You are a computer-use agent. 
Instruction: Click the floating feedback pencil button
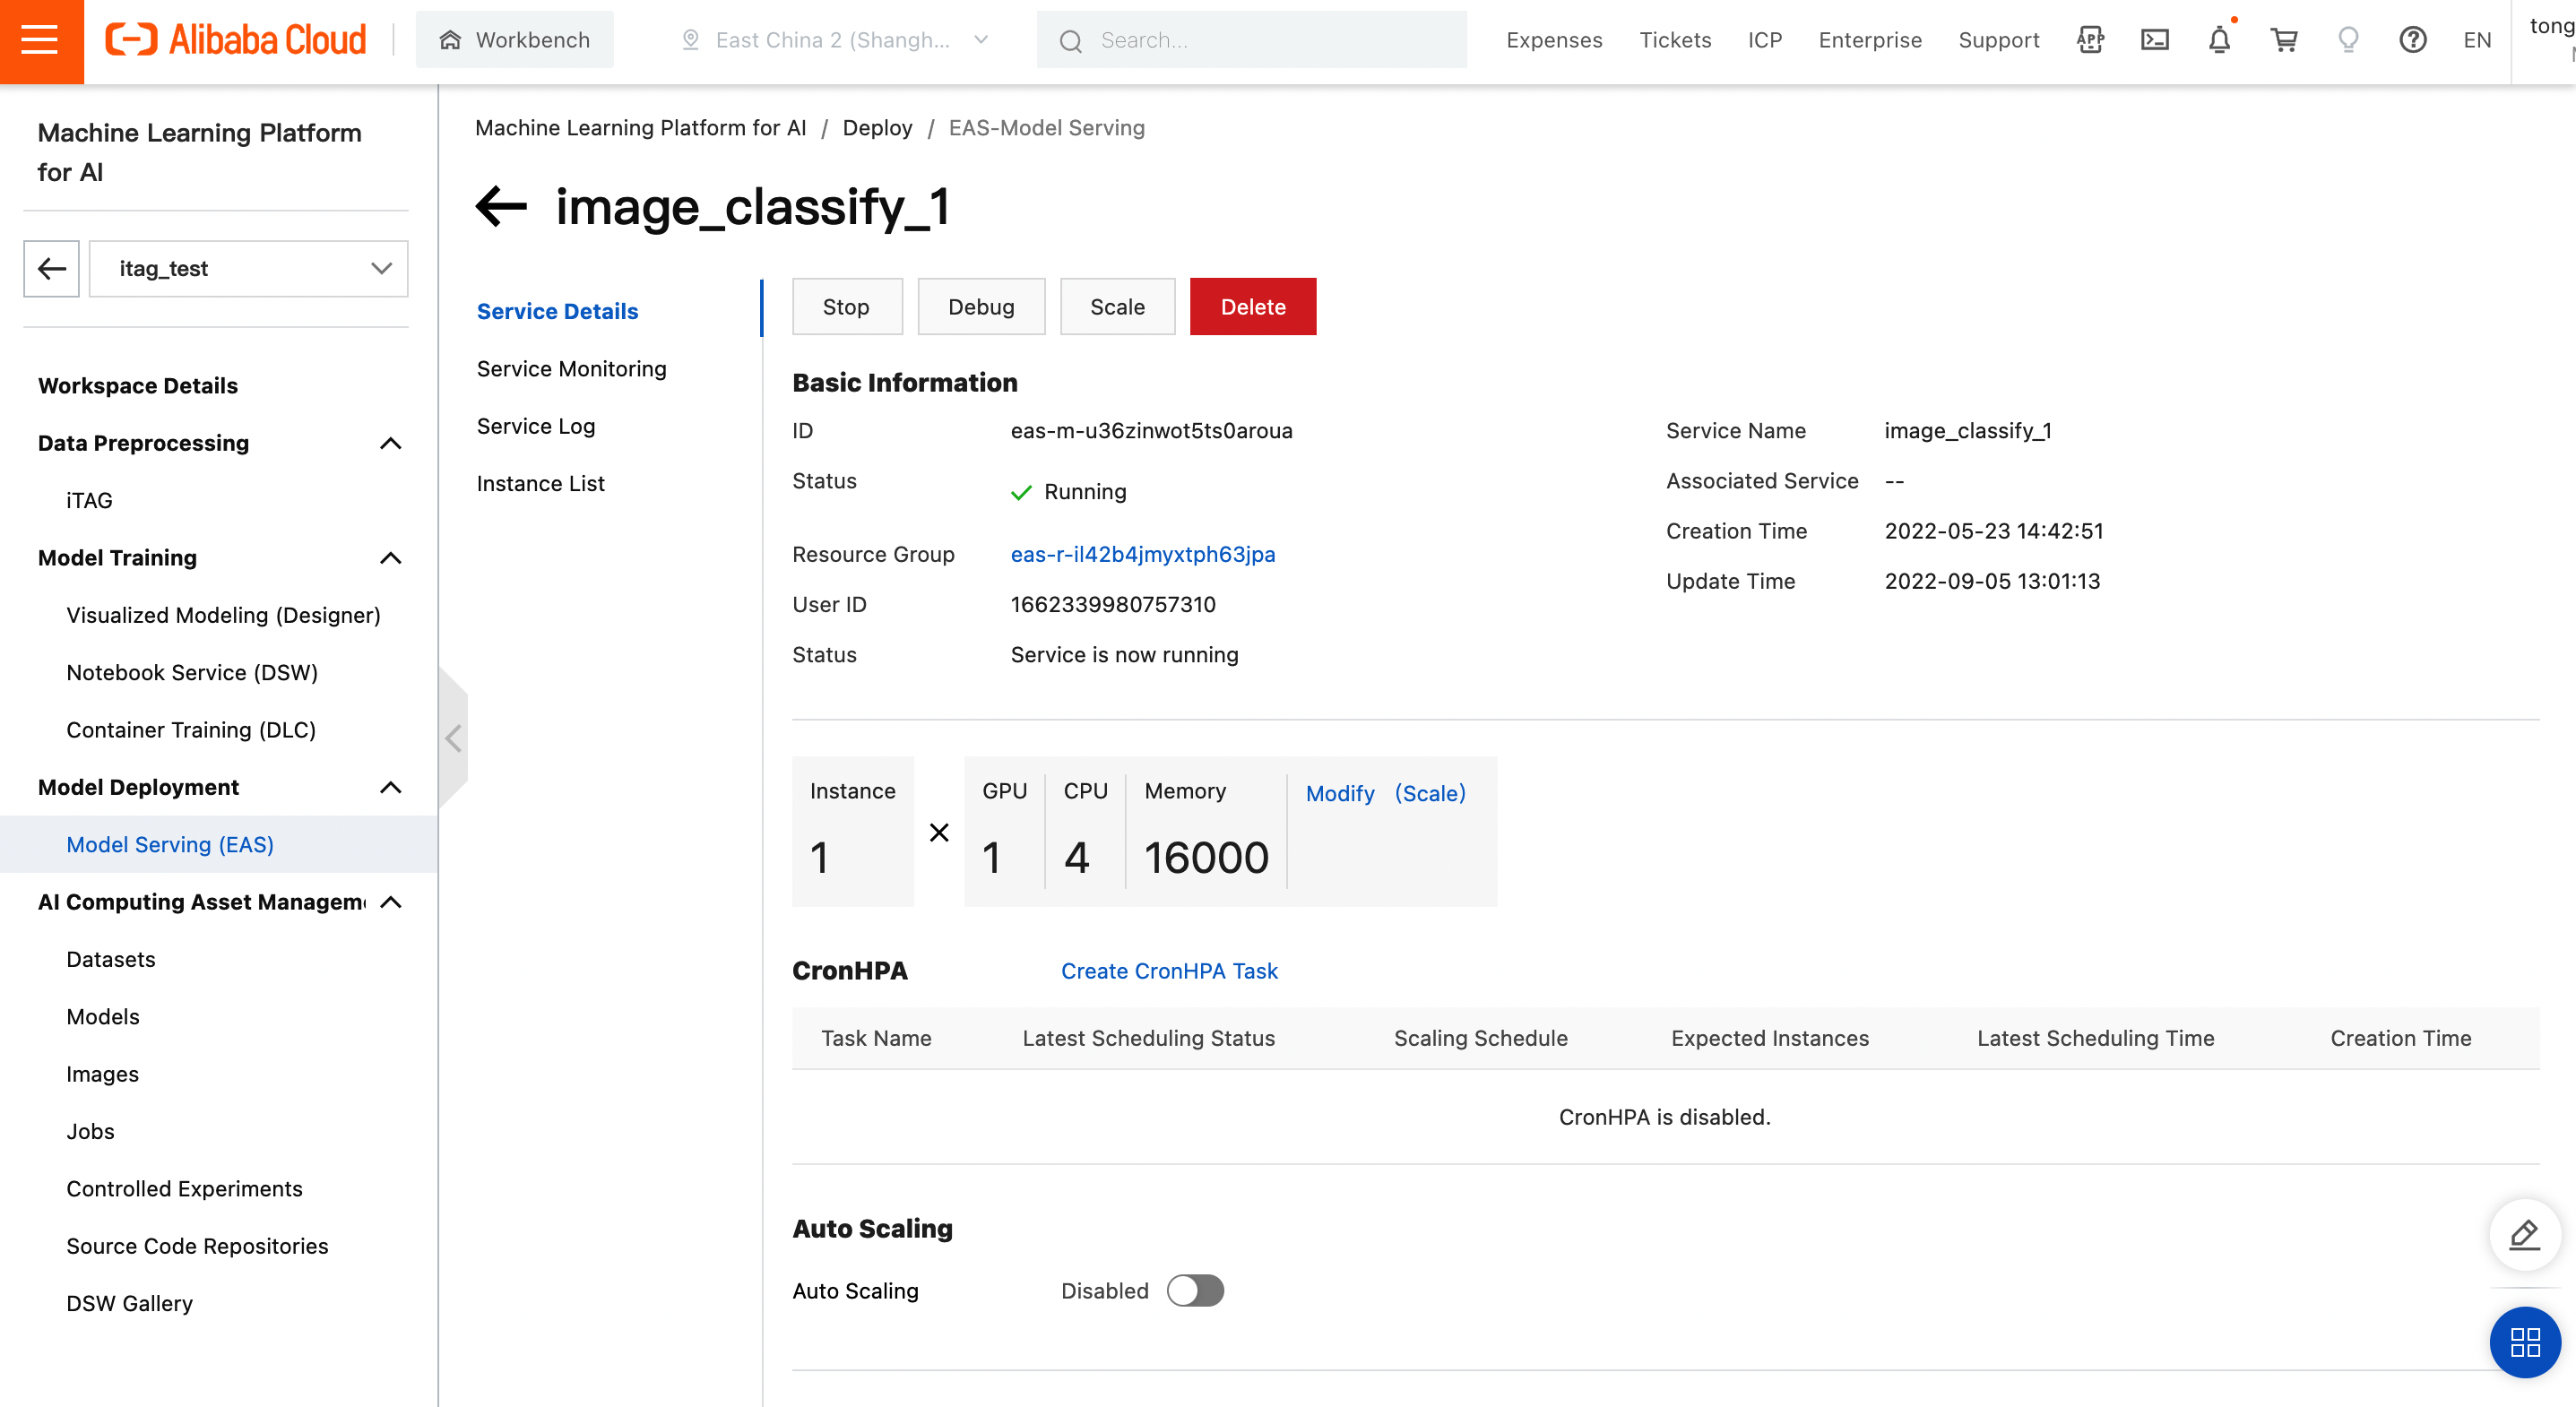pyautogui.click(x=2524, y=1234)
